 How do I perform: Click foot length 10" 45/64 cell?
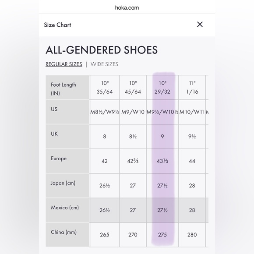[x=133, y=87]
